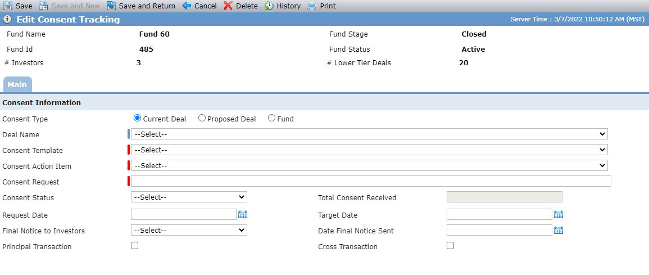
Task: Open the Consent Template dropdown
Action: (369, 150)
